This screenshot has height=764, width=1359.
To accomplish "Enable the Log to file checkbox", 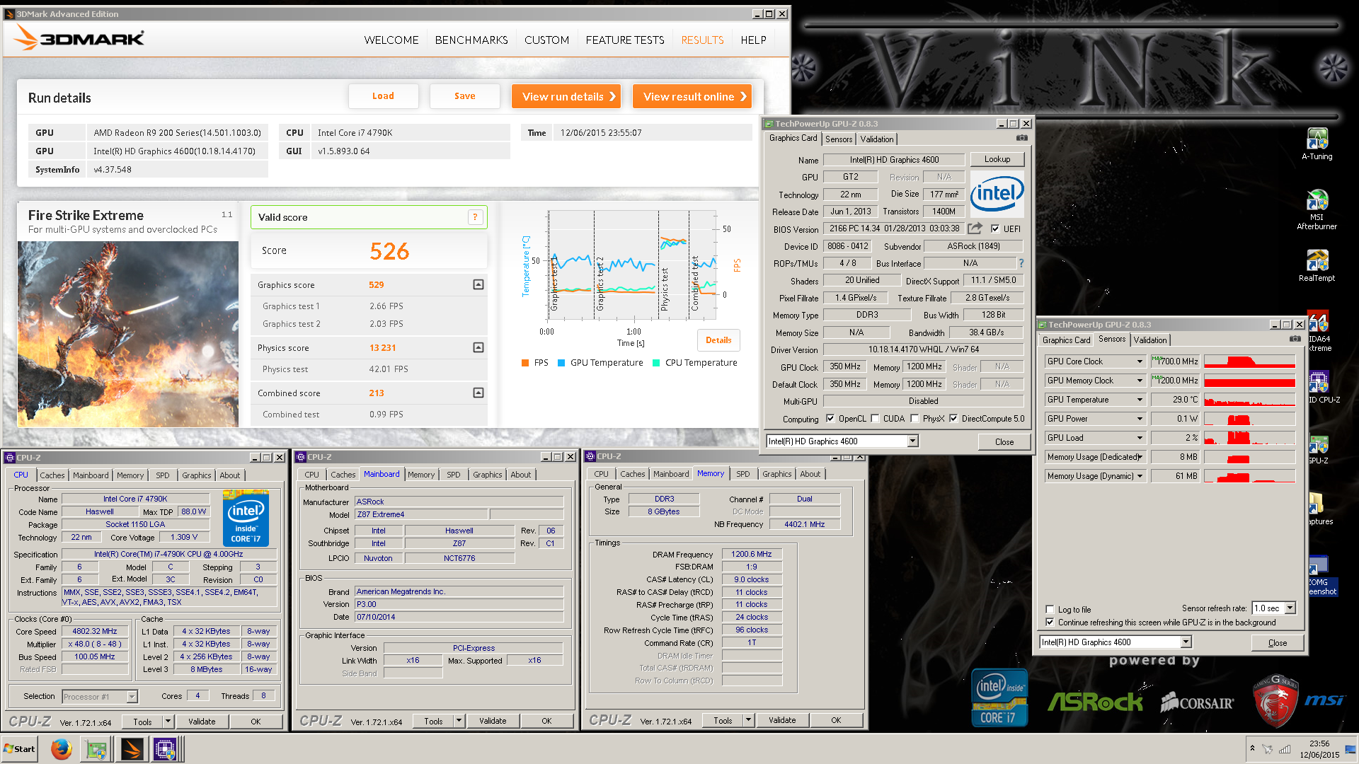I will click(x=1050, y=609).
